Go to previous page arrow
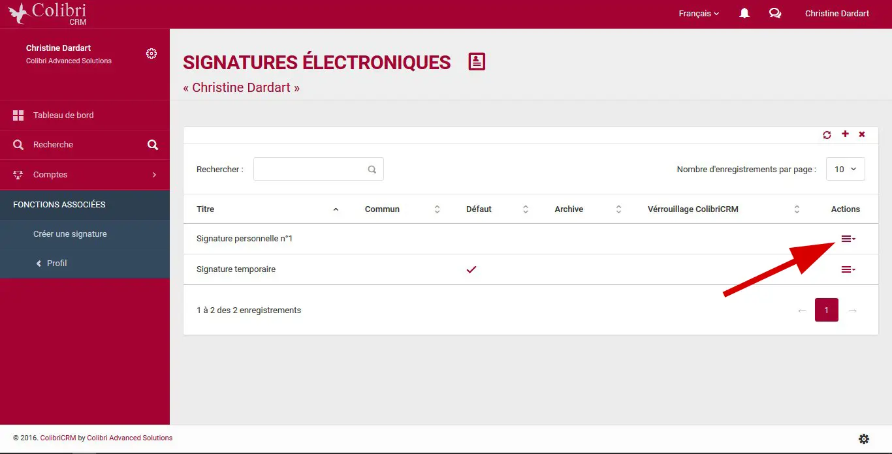 tap(802, 310)
